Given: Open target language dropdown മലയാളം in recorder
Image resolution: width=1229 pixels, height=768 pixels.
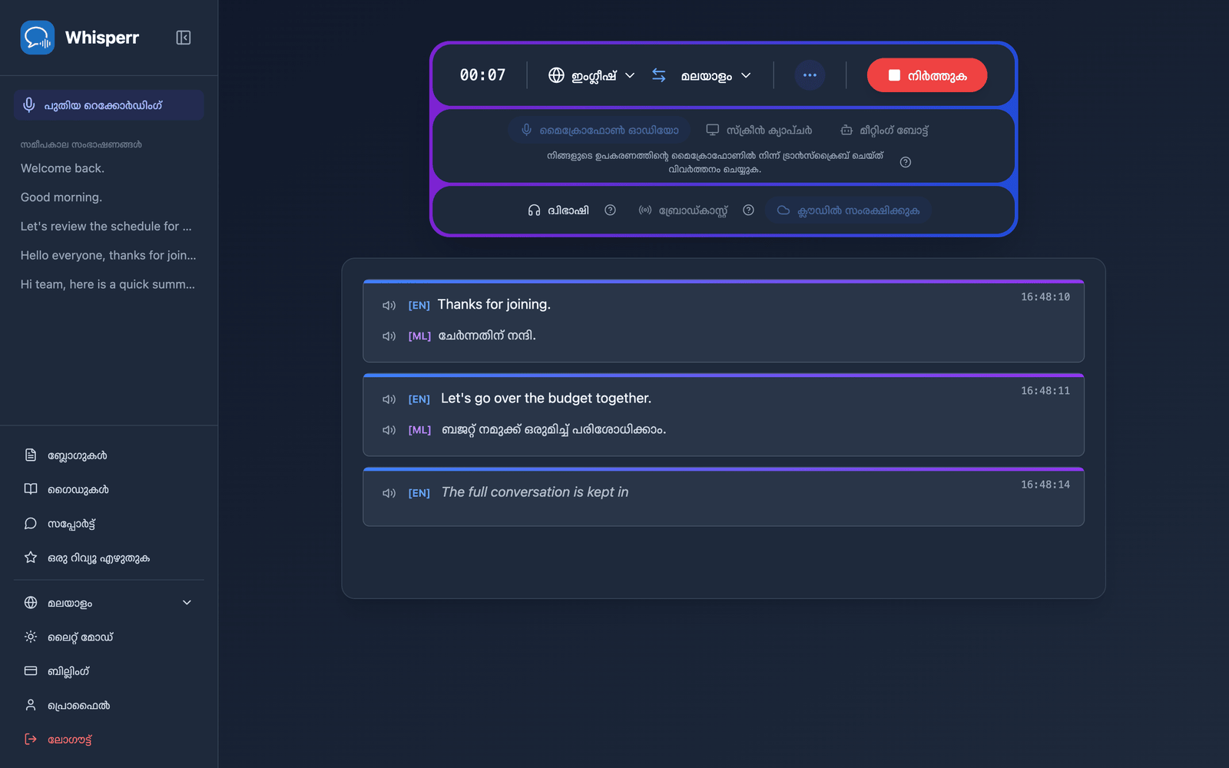Looking at the screenshot, I should tap(715, 75).
